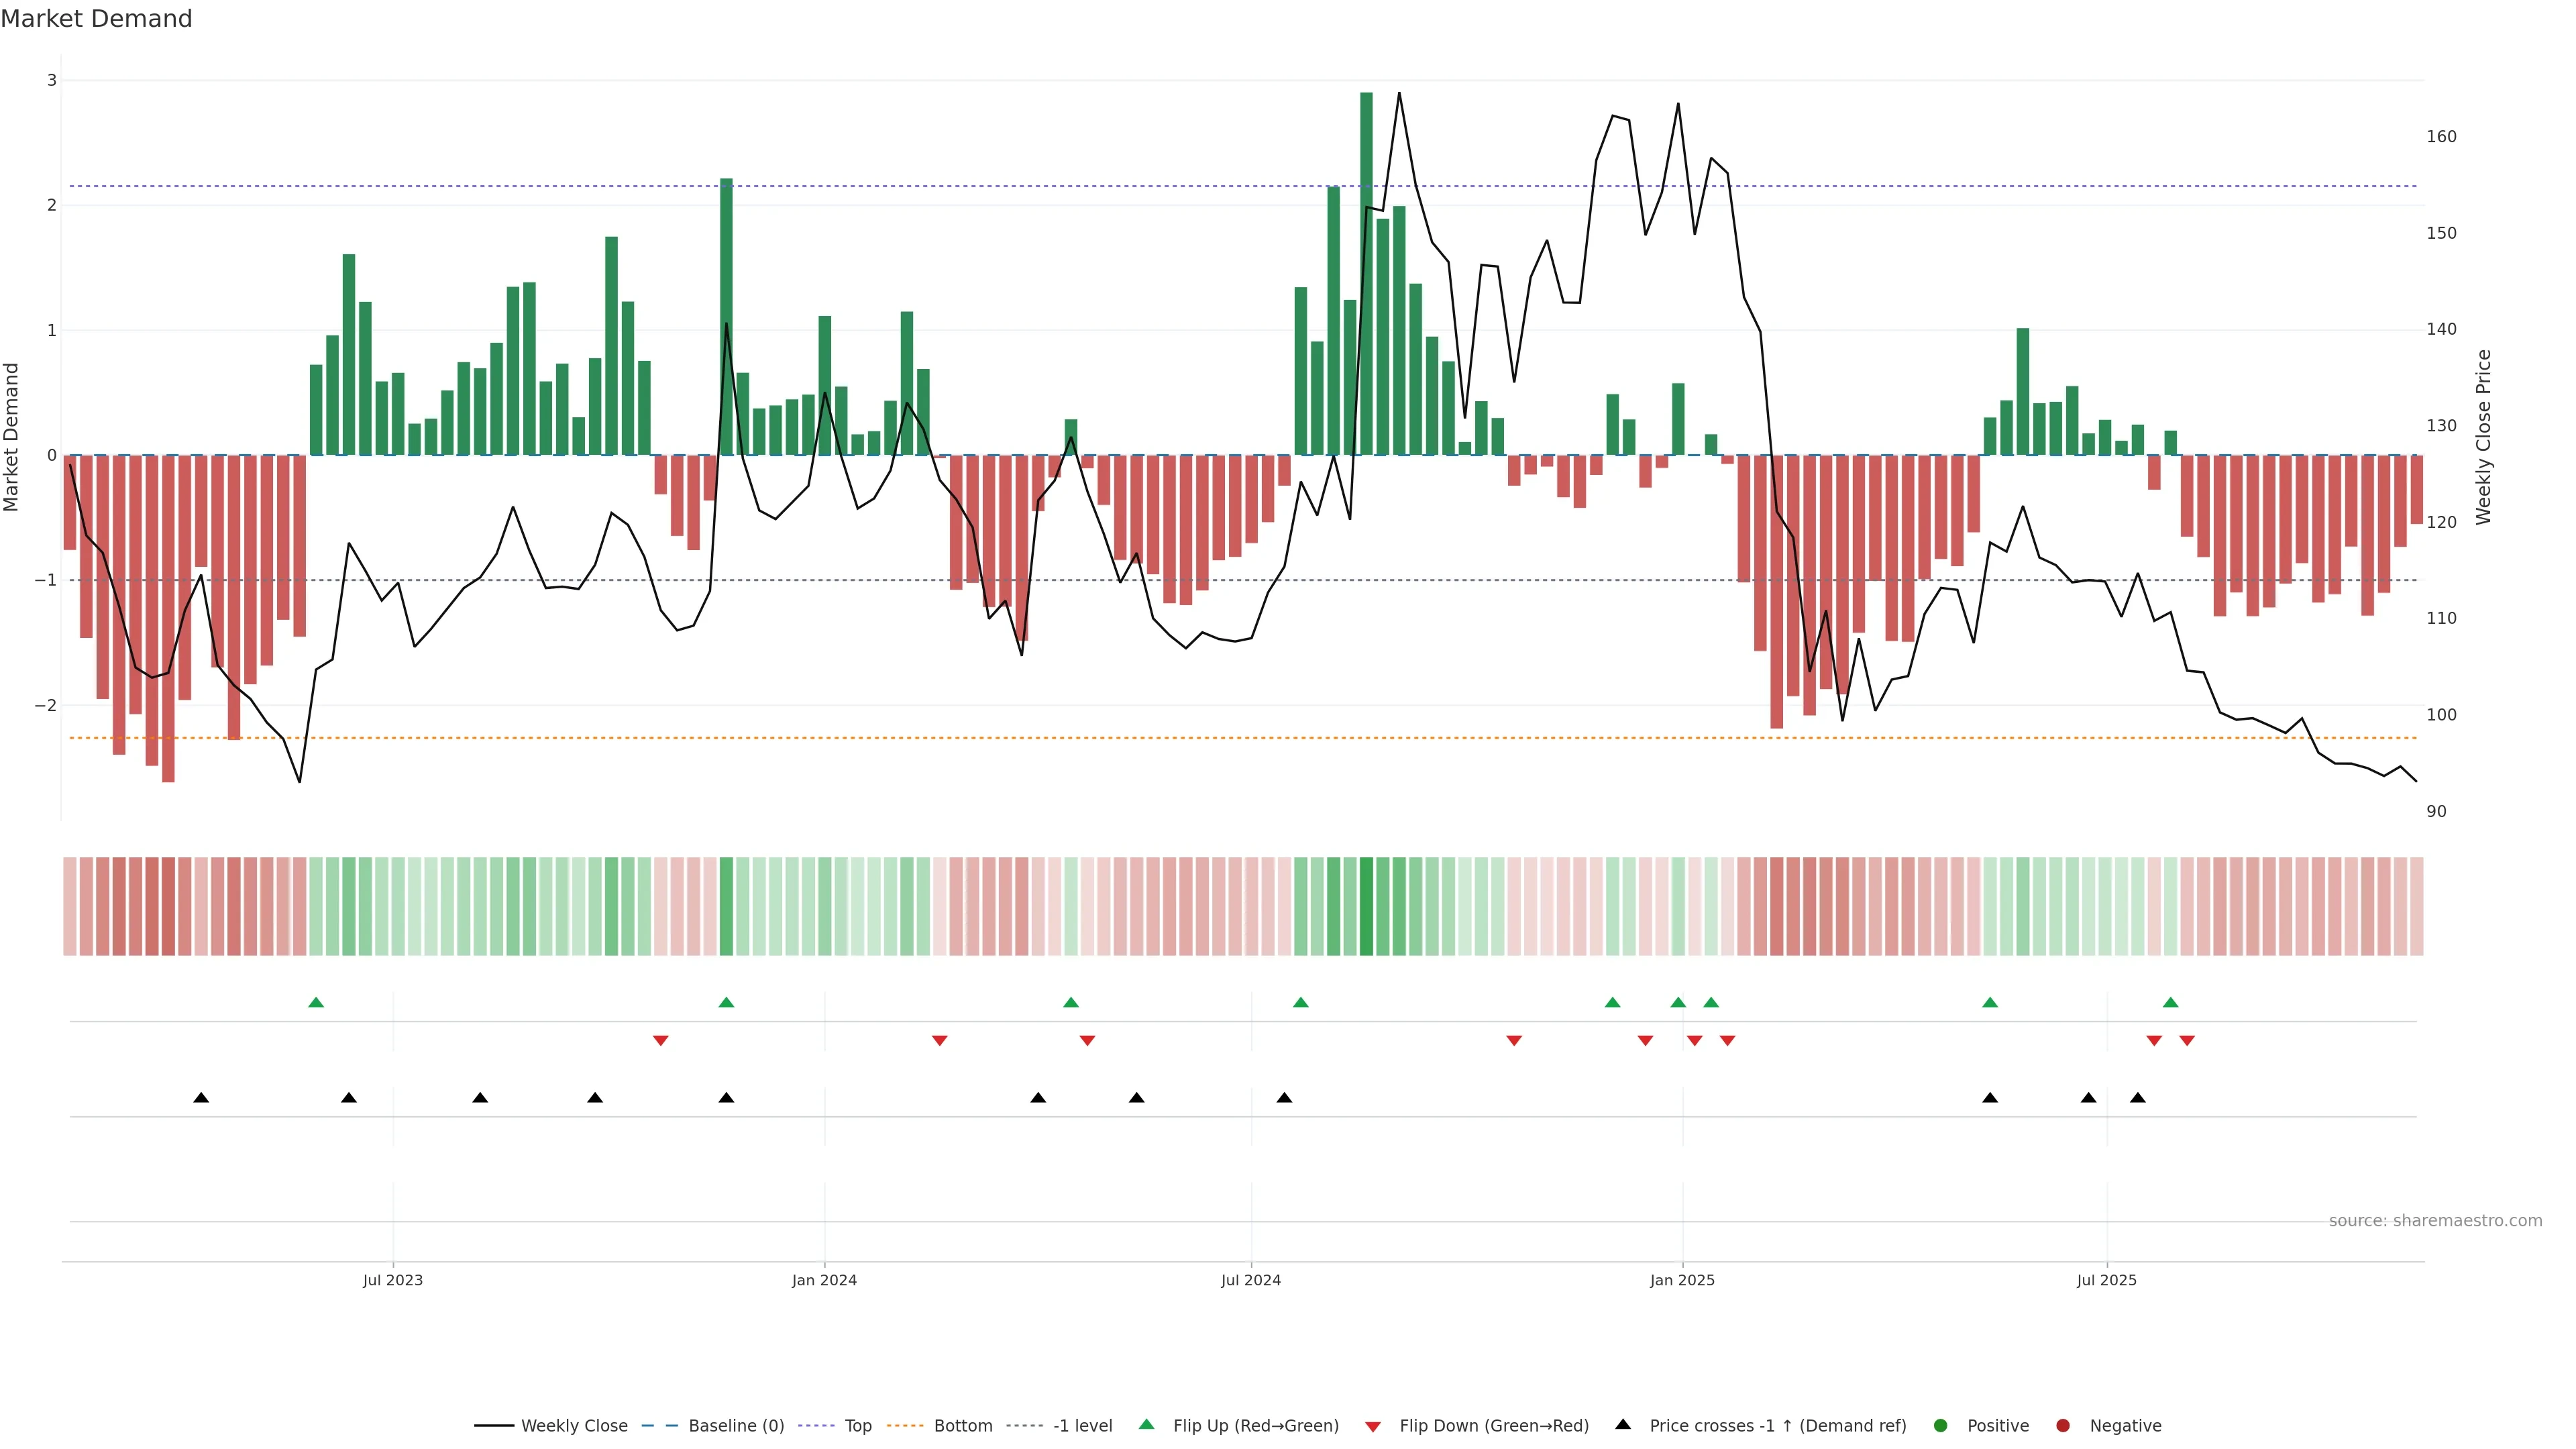Click the Negative red circle legend icon
This screenshot has height=1449, width=2576.
click(2063, 1426)
